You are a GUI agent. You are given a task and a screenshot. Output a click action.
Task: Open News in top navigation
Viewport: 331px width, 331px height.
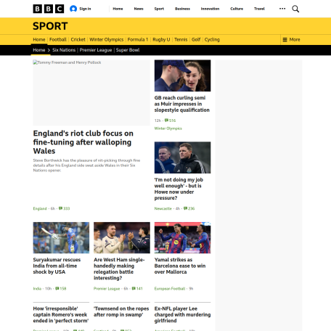point(139,9)
